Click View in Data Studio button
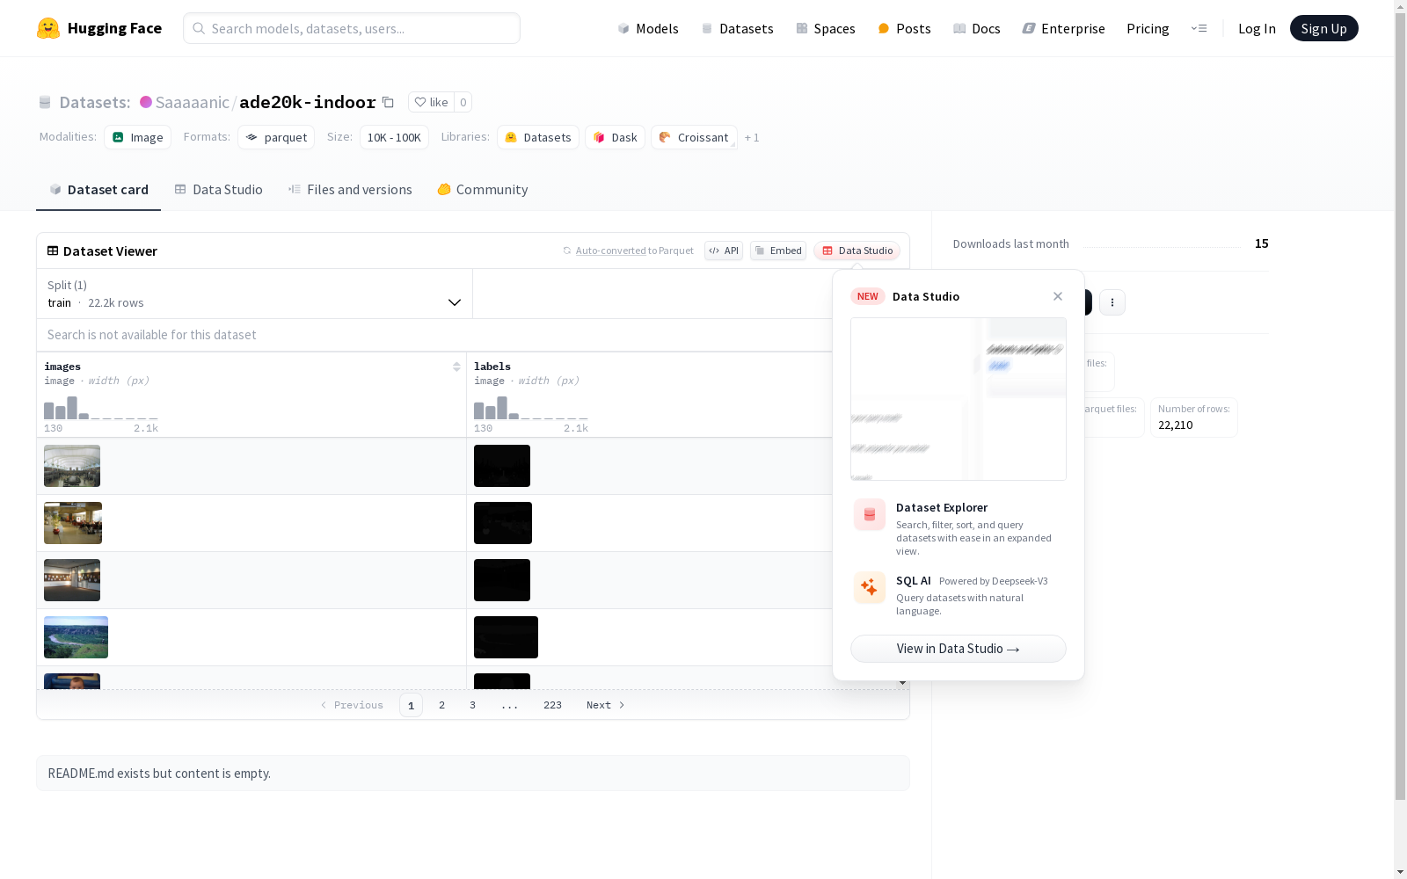 click(959, 649)
